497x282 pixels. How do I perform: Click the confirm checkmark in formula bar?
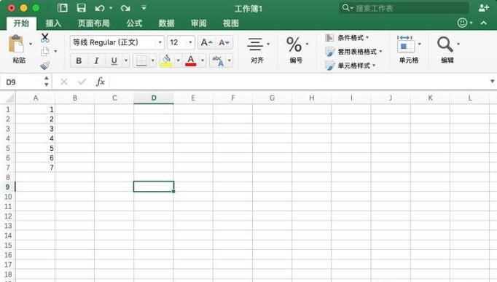tap(82, 82)
